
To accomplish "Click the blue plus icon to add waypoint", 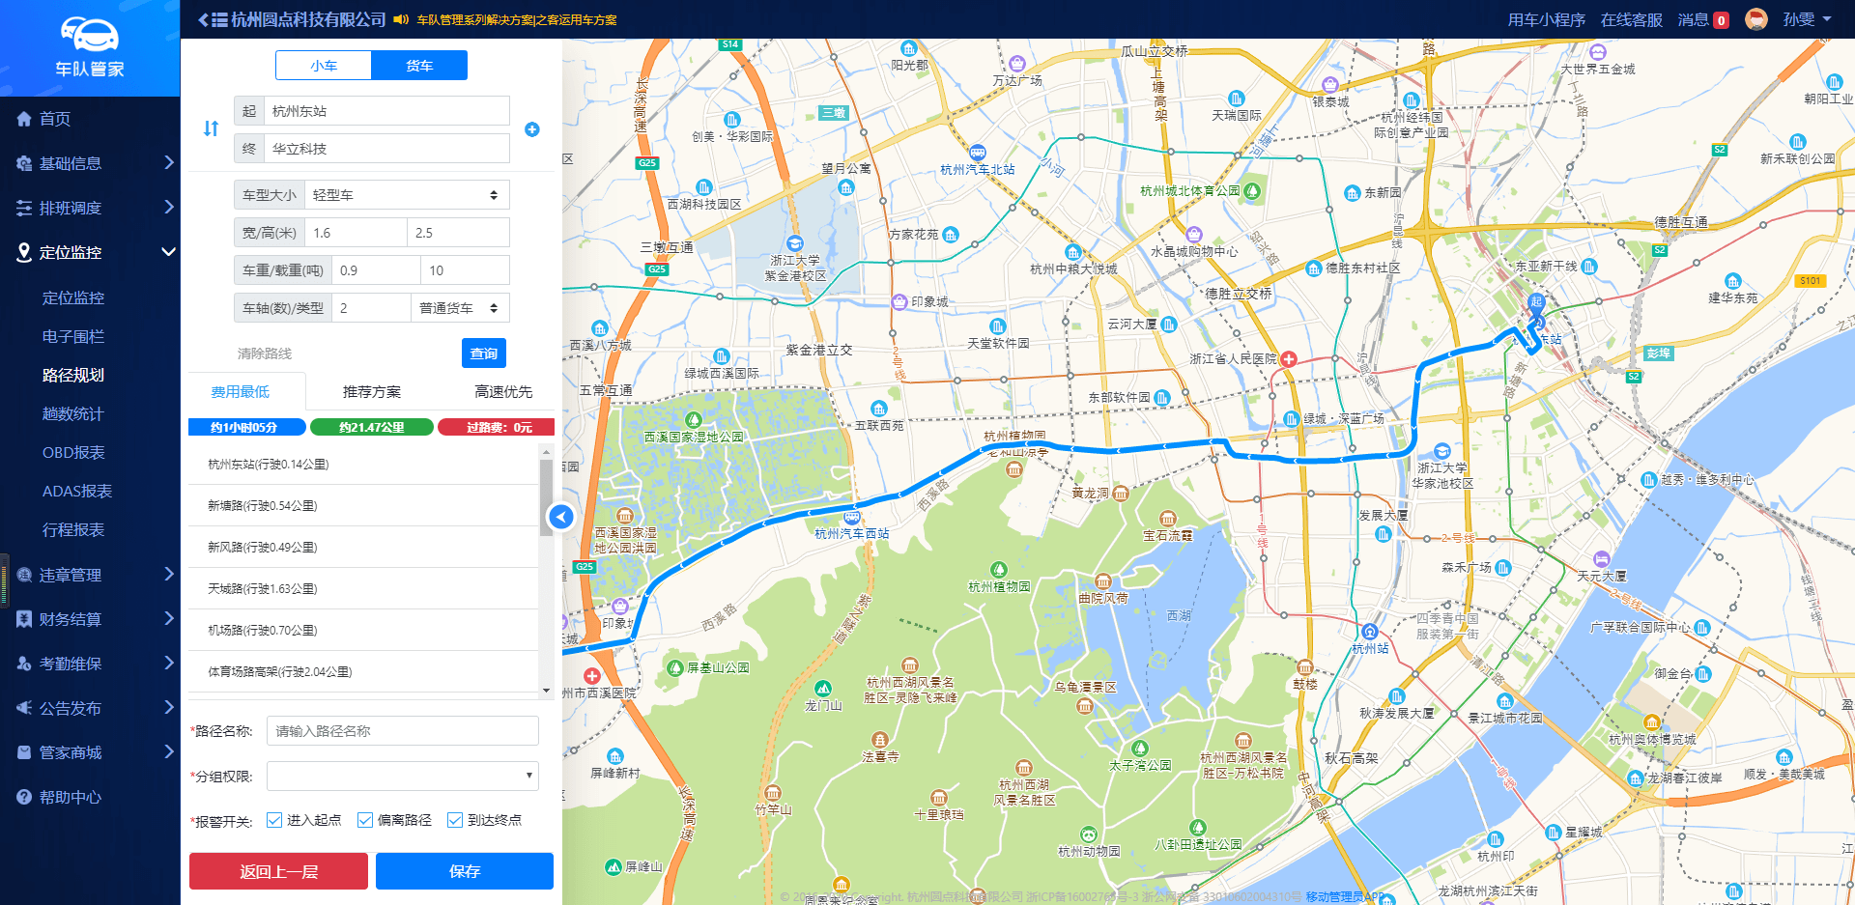I will click(x=531, y=129).
